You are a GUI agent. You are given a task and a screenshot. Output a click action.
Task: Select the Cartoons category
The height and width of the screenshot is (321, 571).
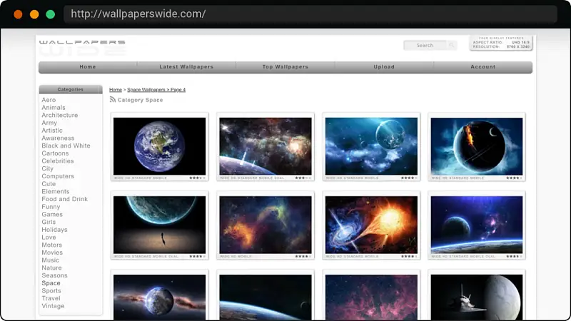click(x=55, y=153)
